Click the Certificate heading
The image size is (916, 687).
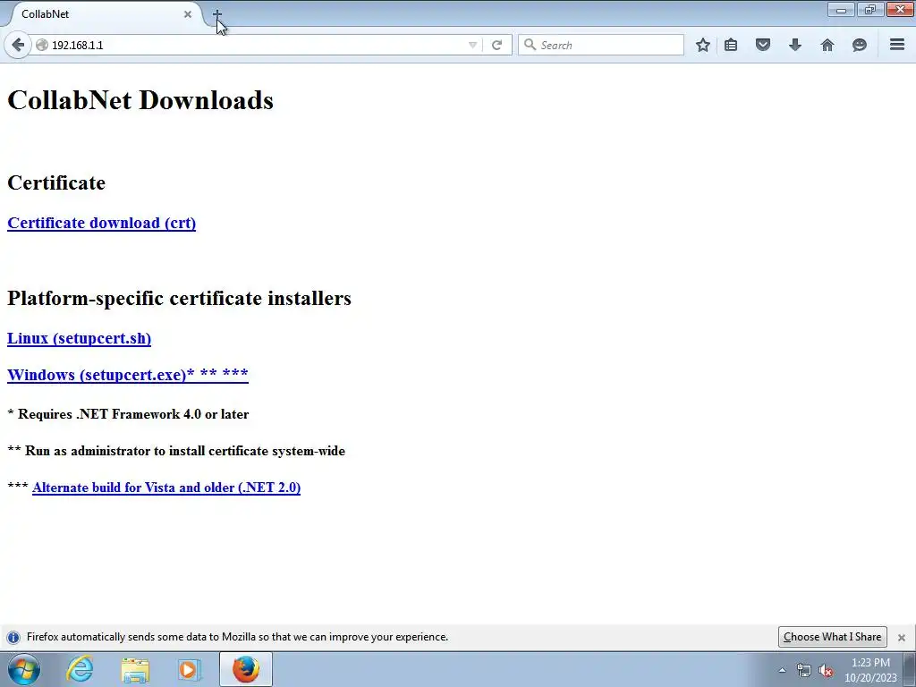tap(56, 182)
